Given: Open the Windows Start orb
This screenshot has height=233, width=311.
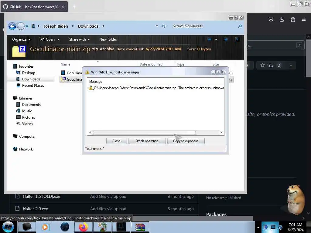Looking at the screenshot, I should [8, 227].
